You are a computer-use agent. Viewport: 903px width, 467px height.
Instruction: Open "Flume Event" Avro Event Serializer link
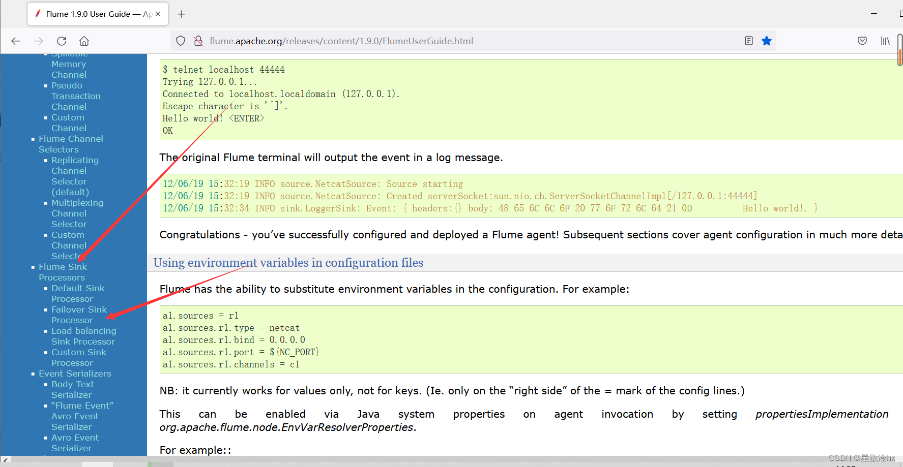(x=82, y=416)
